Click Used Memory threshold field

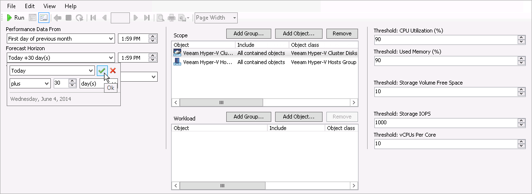[446, 61]
